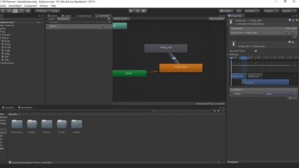The height and width of the screenshot is (168, 299).
Task: Toggle the Pivot handle position button
Action: point(42,11)
